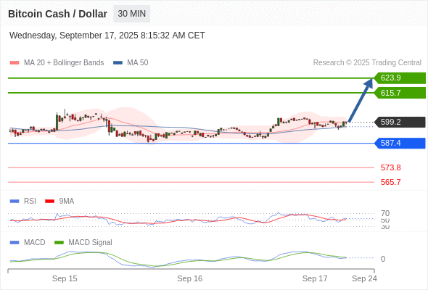
Task: Click the 30 MIN timeframe badge
Action: click(x=131, y=14)
